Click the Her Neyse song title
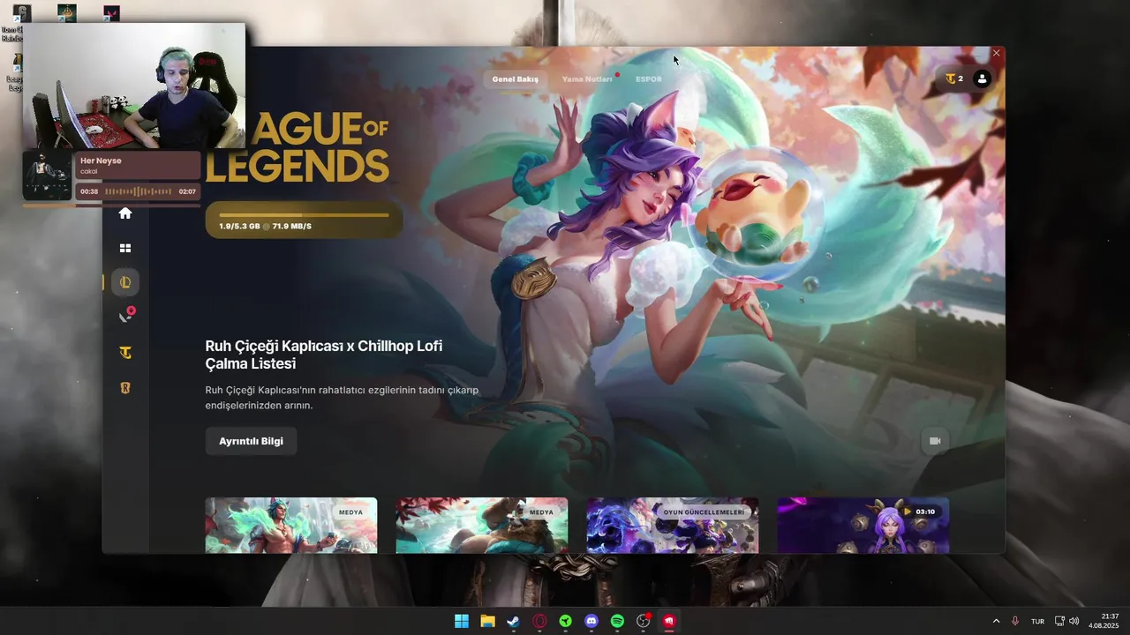1130x635 pixels. [x=101, y=161]
